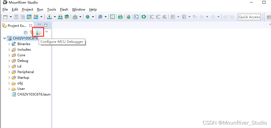Open the dropdown beside the New icon

point(11,17)
